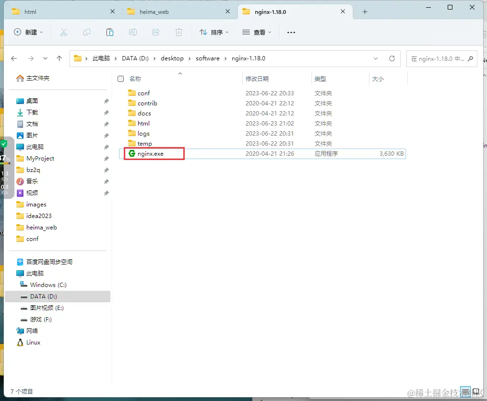
Task: Unpin bz2q using its pin icon
Action: [106, 170]
